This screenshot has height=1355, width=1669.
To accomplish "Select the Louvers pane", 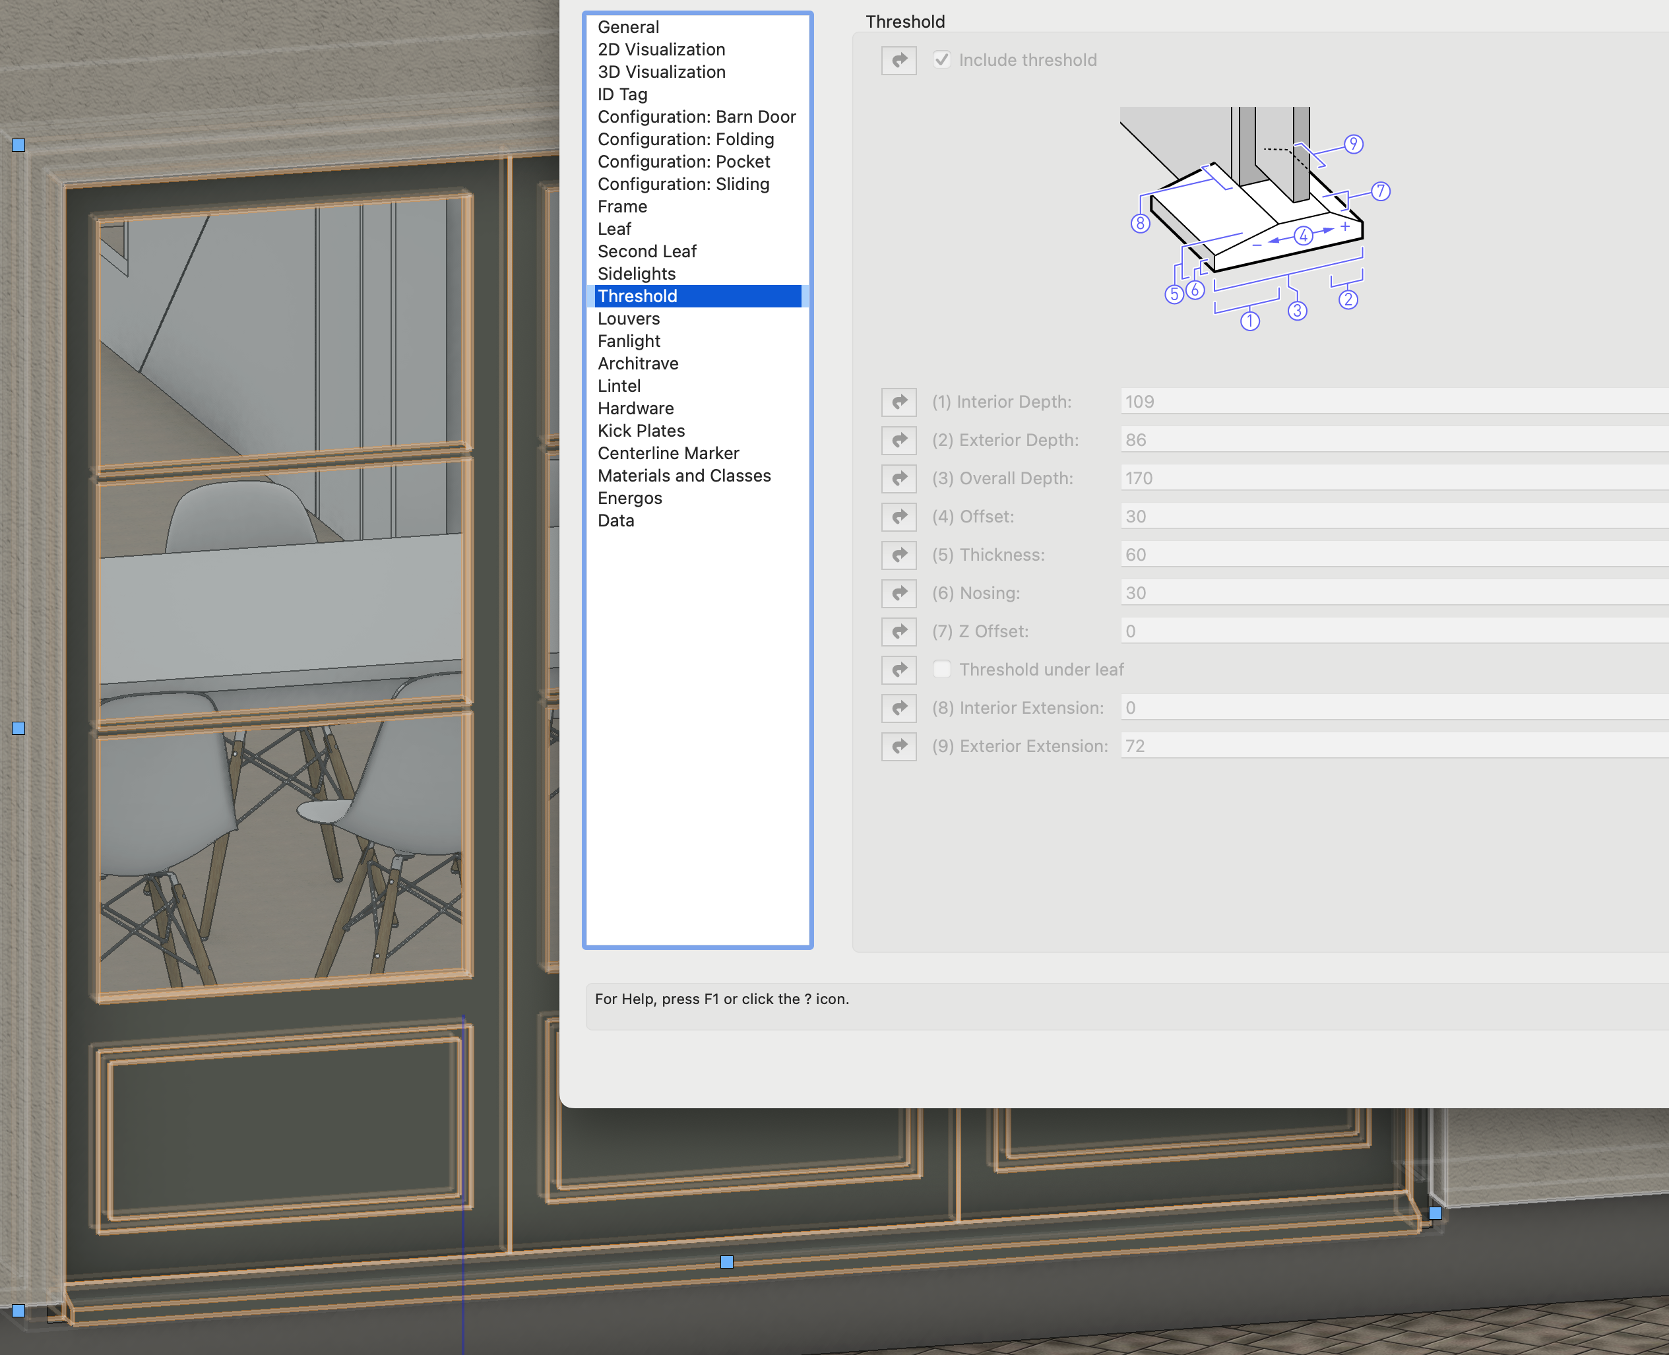I will pyautogui.click(x=629, y=319).
